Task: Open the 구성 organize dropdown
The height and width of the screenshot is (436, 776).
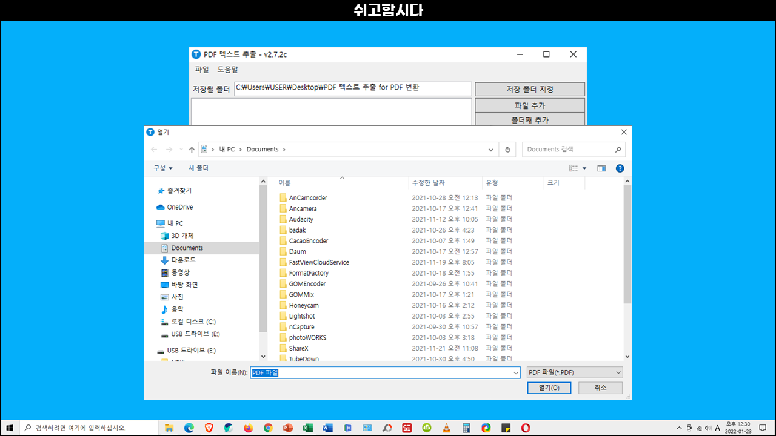Action: [x=162, y=168]
